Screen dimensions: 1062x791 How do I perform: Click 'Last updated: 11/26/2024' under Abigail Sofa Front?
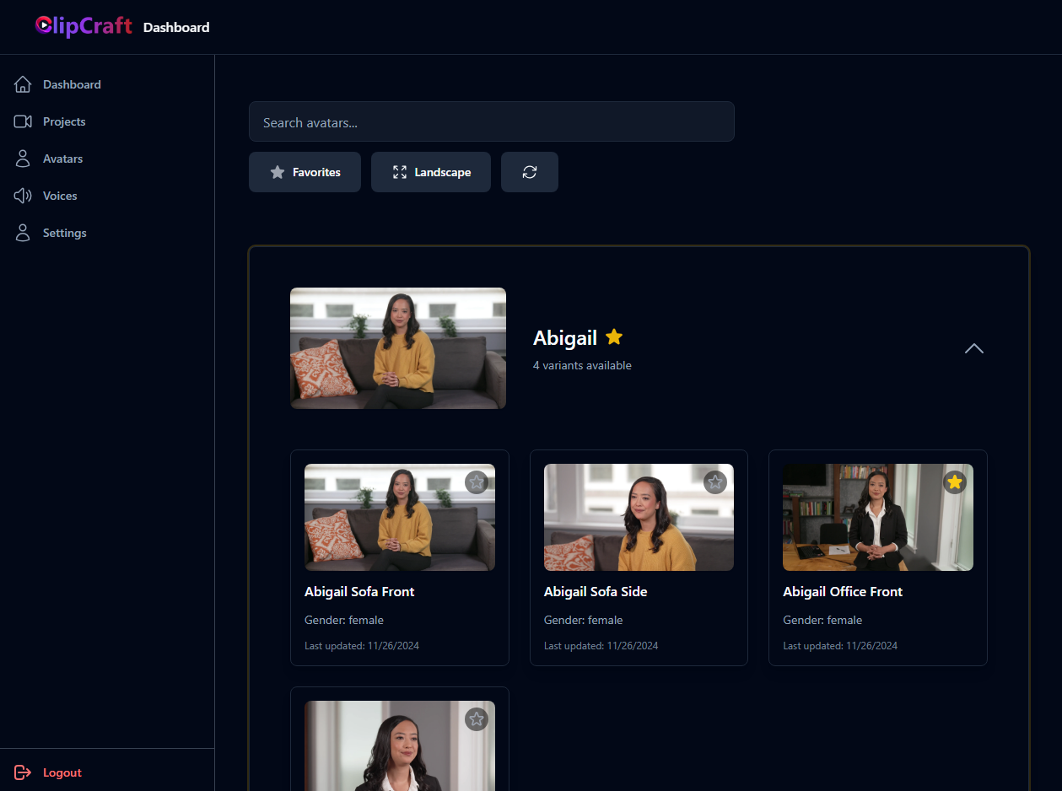click(x=362, y=646)
